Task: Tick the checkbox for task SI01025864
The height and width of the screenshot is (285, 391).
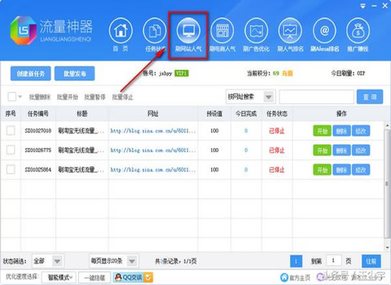Action: 10,170
